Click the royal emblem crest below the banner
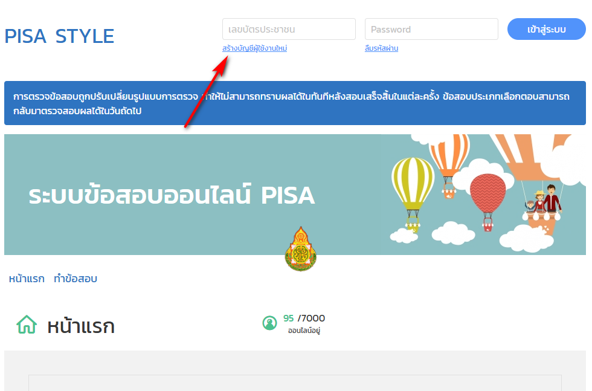 tap(301, 249)
